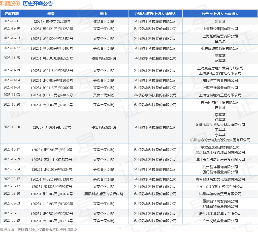
Task: Click defendant 北京甄选工程管理咨询有限公司
Action: (220, 153)
